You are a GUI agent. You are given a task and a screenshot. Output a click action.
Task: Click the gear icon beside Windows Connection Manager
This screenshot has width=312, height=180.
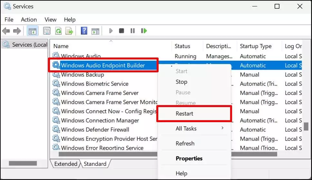[56, 120]
